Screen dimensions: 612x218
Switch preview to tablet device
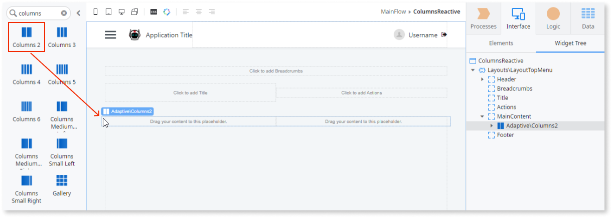pyautogui.click(x=109, y=11)
